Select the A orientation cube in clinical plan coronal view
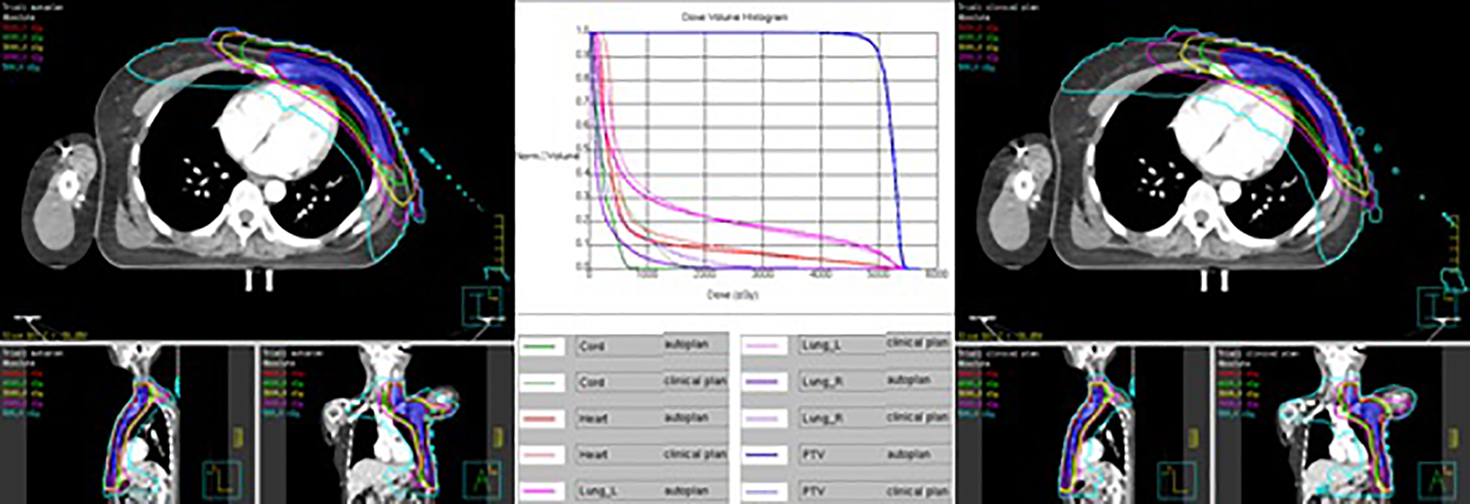The height and width of the screenshot is (504, 1470). (x=1437, y=480)
